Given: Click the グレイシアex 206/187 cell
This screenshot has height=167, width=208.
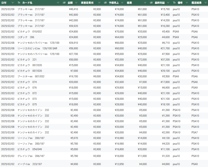Looking at the screenshot, I should point(31,156).
